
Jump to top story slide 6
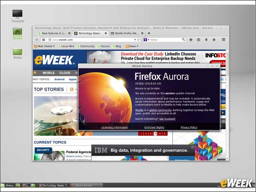coord(164,134)
